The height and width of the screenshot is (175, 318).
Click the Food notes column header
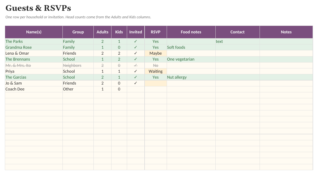(191, 32)
